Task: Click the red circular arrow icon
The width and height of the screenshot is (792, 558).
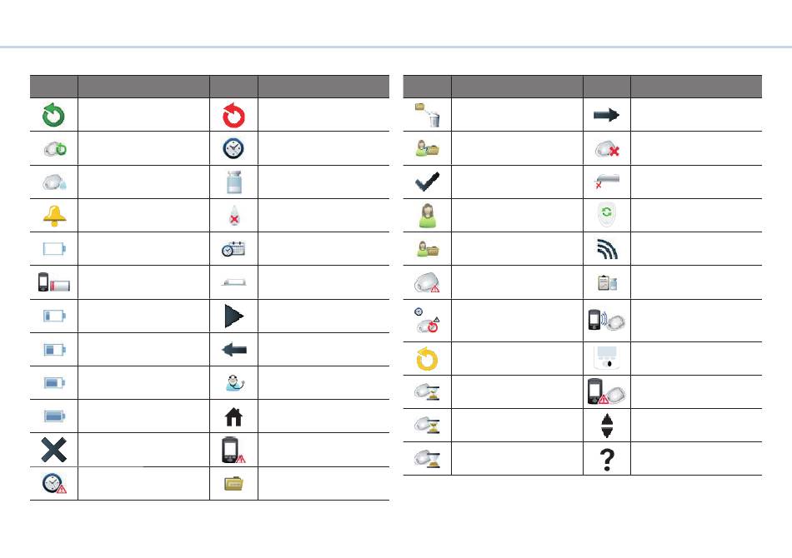Action: (x=233, y=115)
